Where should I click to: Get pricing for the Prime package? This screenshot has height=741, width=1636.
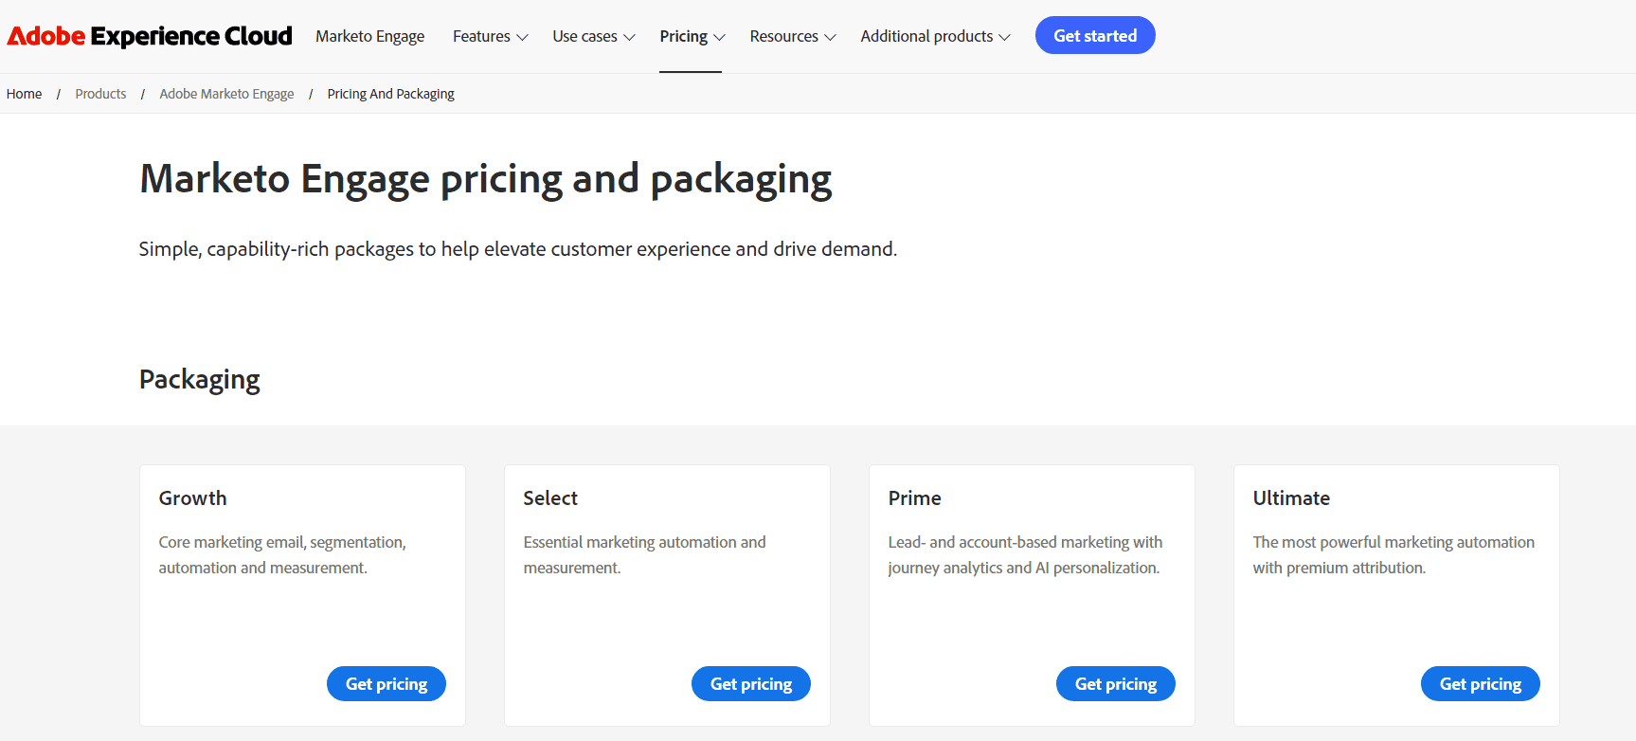[x=1116, y=684]
